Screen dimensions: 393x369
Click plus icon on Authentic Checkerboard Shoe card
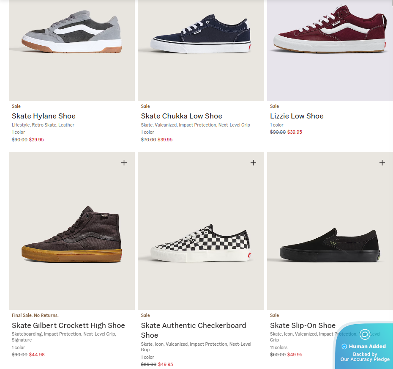click(x=253, y=162)
